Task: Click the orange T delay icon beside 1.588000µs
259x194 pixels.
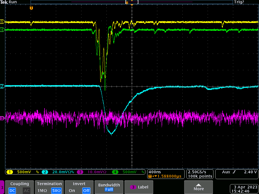Action: click(150, 176)
